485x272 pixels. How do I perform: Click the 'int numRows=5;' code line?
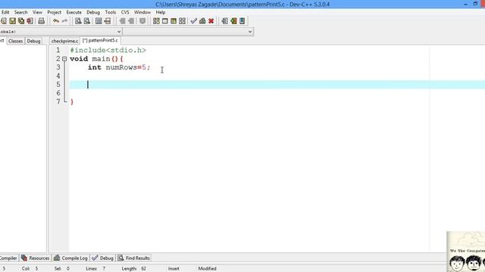119,67
